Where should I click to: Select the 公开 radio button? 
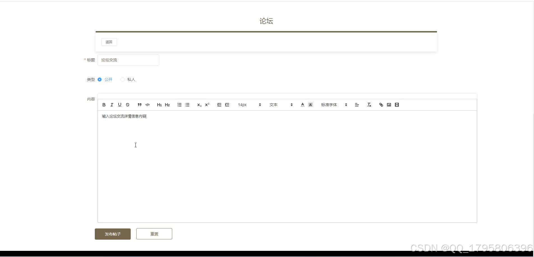(100, 80)
